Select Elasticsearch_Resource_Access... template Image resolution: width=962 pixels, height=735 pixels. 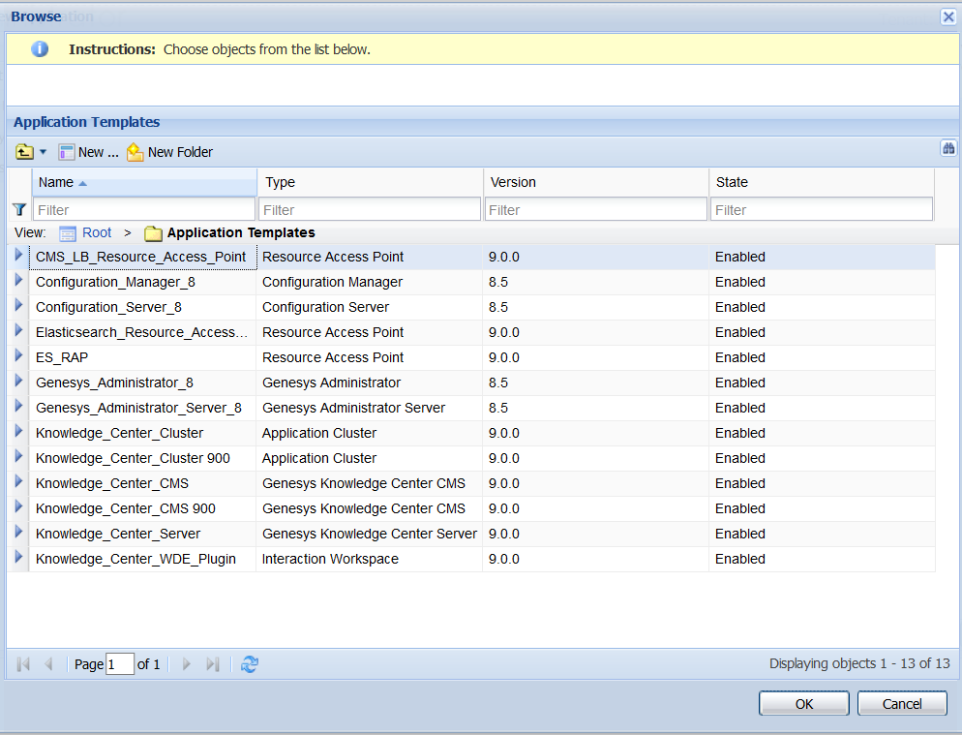[x=141, y=332]
